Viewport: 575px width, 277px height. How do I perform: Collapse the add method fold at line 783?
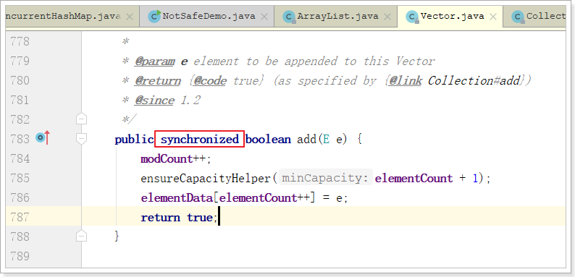tap(81, 139)
